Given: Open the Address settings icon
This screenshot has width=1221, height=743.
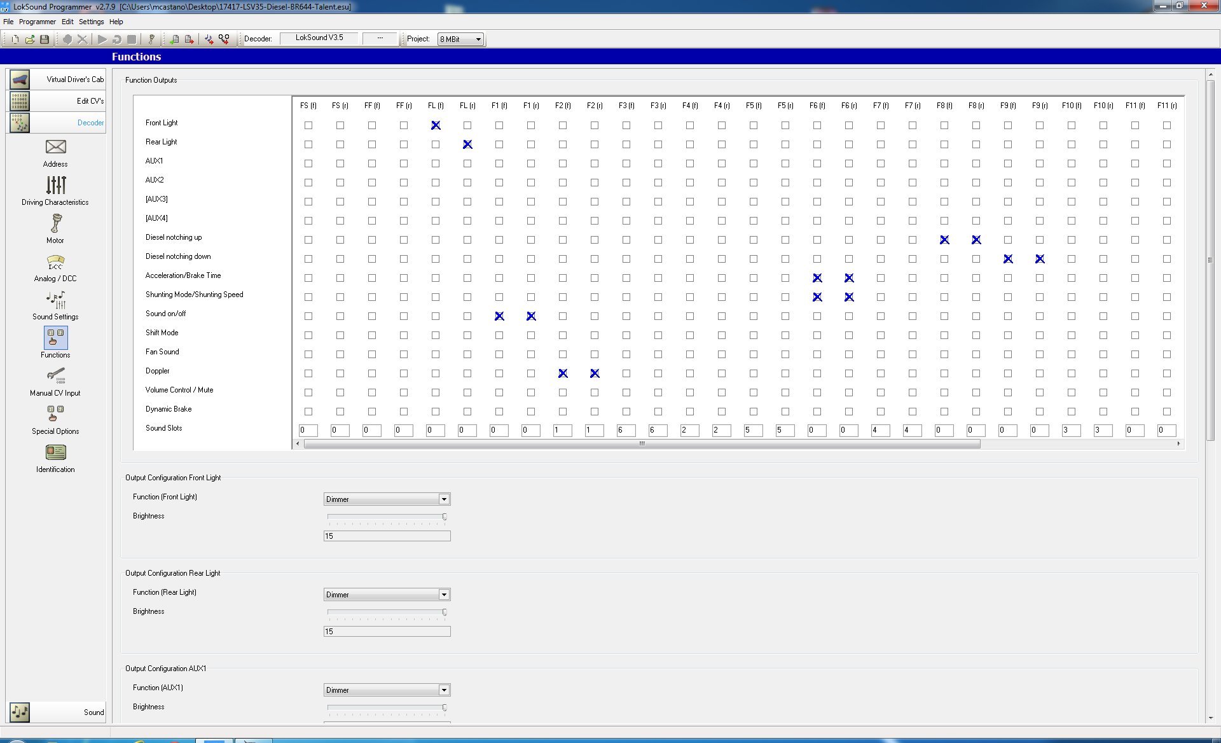Looking at the screenshot, I should pyautogui.click(x=55, y=153).
